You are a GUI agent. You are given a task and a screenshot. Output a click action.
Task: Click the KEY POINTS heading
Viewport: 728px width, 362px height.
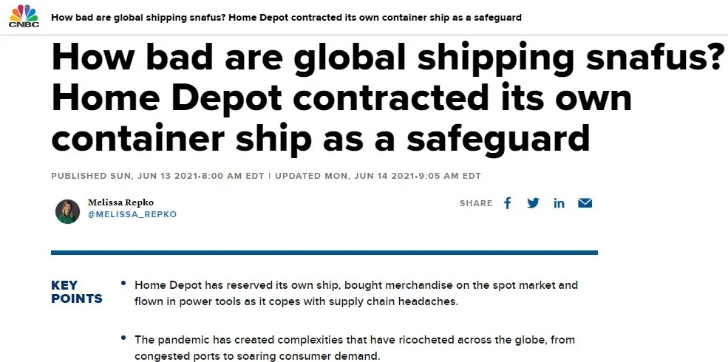76,292
